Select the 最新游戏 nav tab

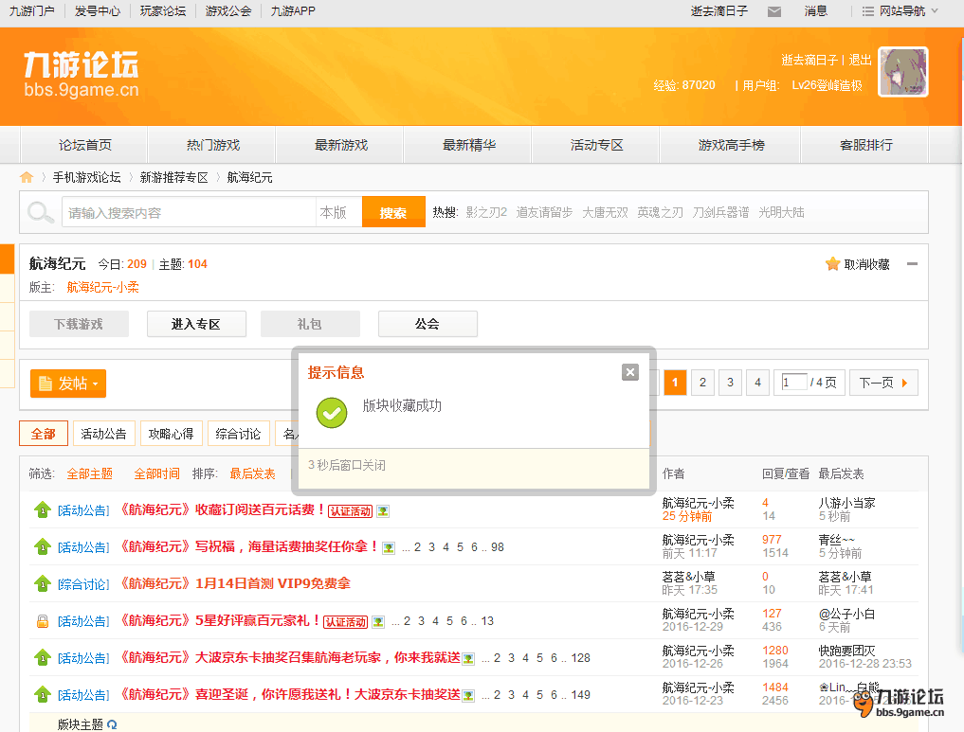(x=340, y=145)
